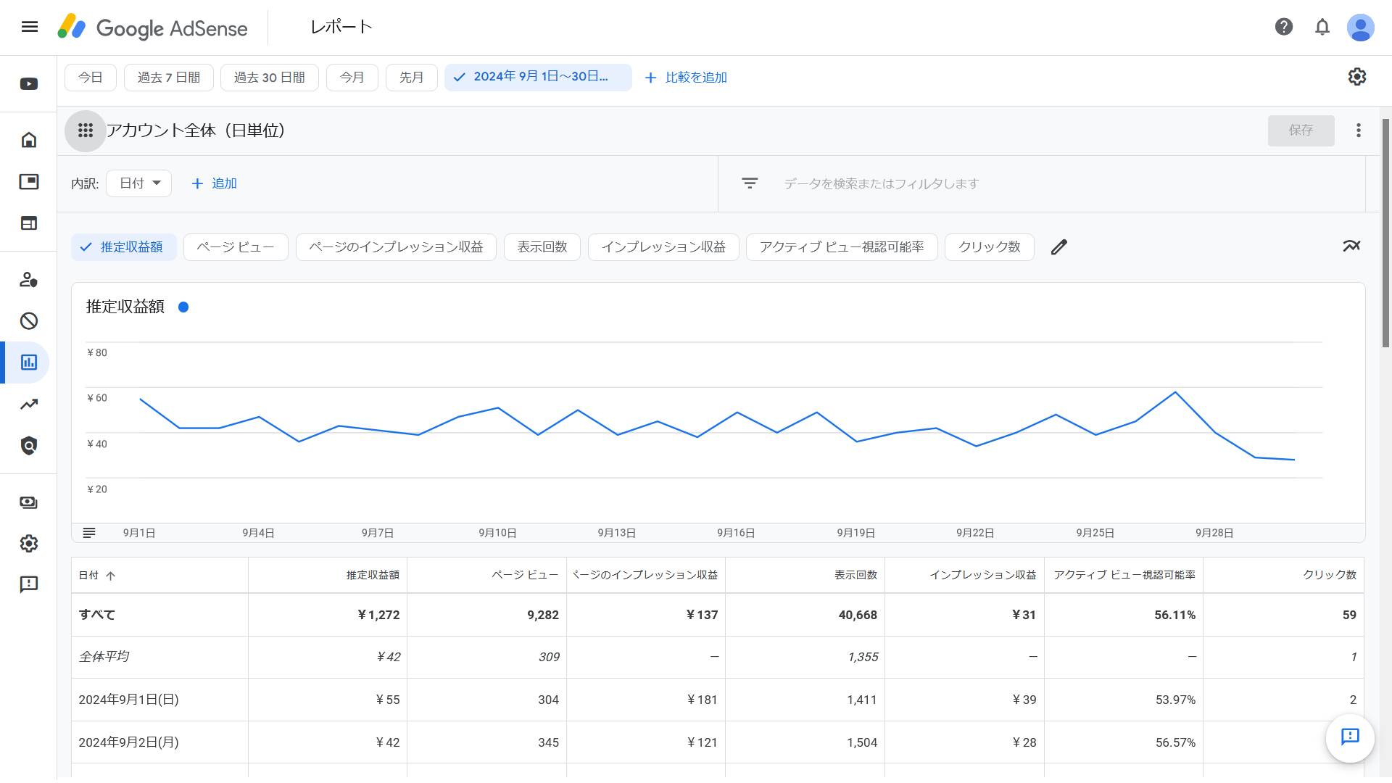Open the floating feedback chat button
The image size is (1392, 783).
(1350, 738)
